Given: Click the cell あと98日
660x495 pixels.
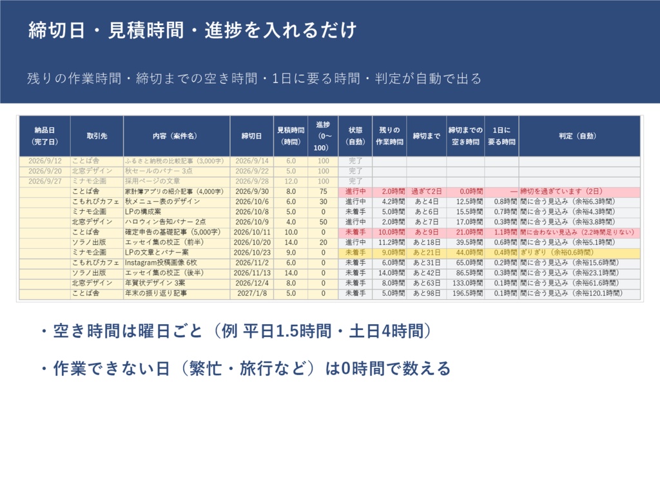Looking at the screenshot, I should click(x=427, y=293).
